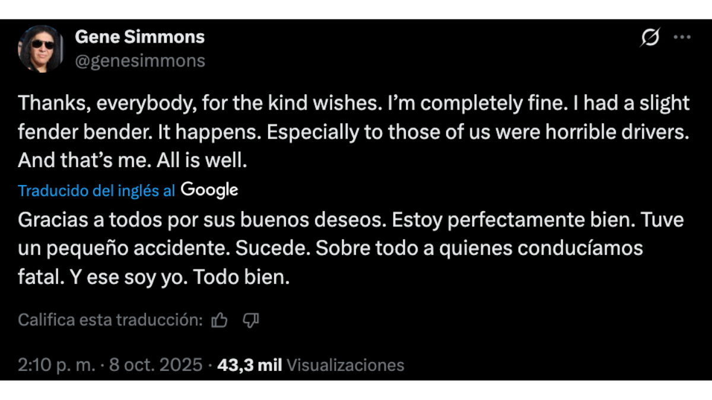Rate the translation with thumbs down

(251, 321)
